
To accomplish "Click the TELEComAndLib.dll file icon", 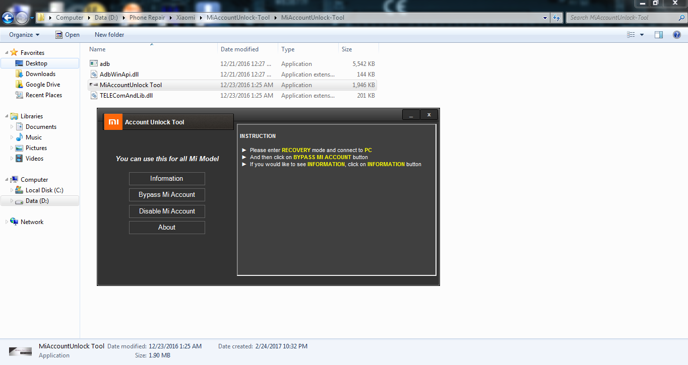I will pyautogui.click(x=94, y=96).
